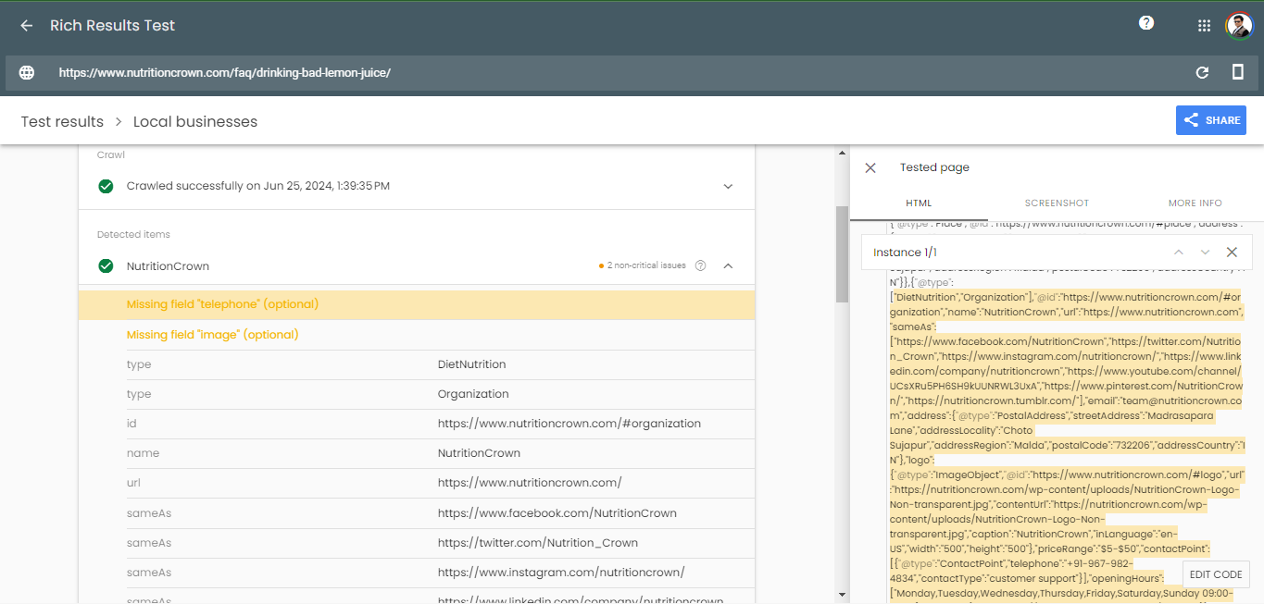Image resolution: width=1264 pixels, height=604 pixels.
Task: Close the Tested page panel
Action: 870,167
